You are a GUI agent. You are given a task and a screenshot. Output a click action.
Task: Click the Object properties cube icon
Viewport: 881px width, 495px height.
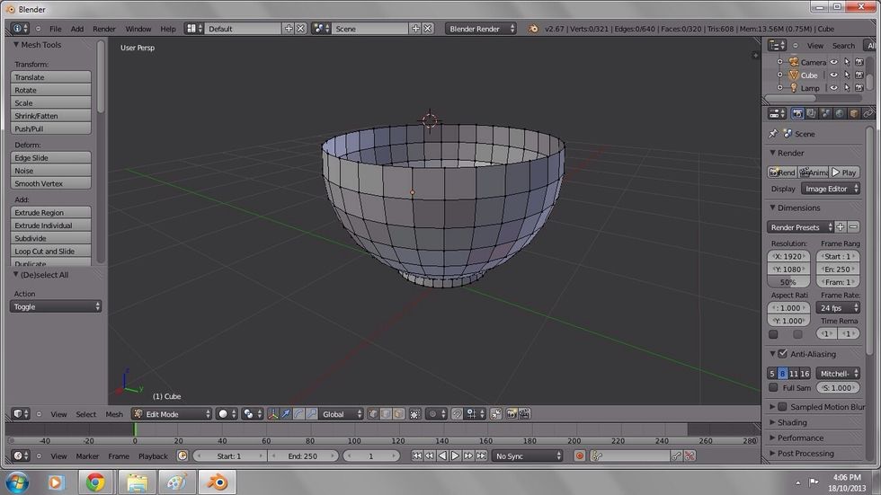coord(854,114)
